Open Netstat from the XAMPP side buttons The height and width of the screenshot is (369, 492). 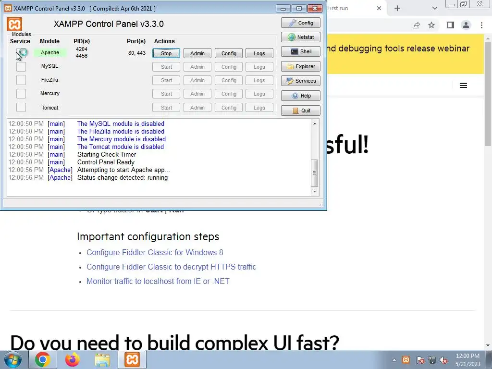tap(301, 37)
